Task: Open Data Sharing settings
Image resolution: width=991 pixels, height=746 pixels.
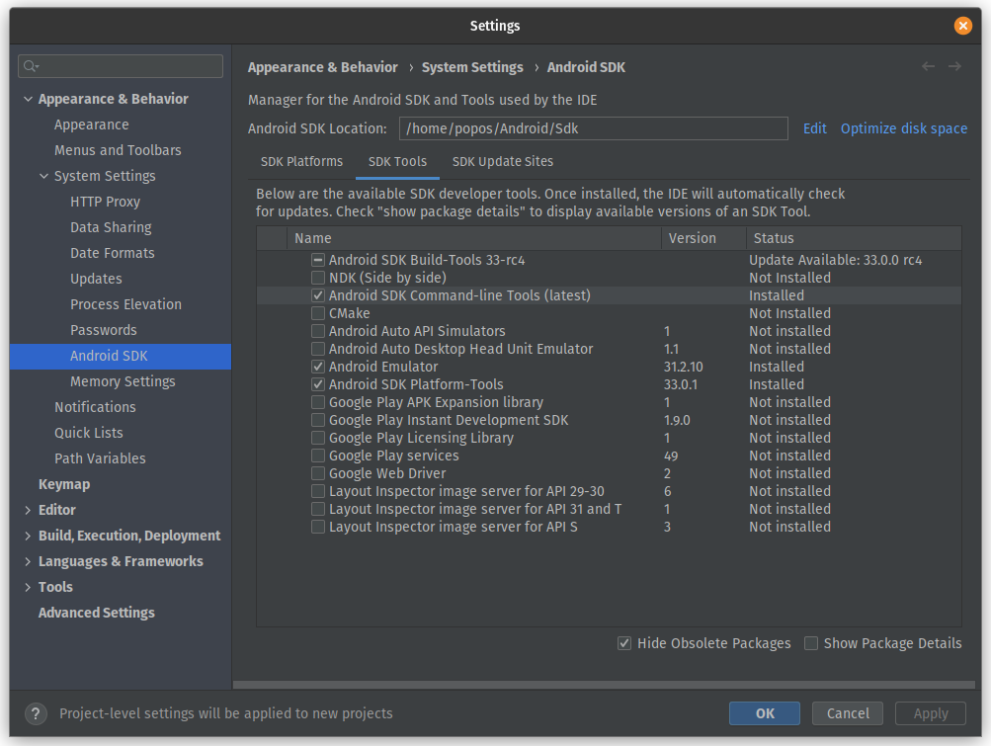Action: tap(112, 227)
